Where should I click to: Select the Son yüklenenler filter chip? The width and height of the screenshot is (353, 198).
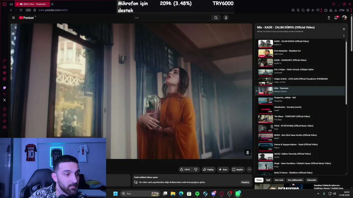[295, 180]
